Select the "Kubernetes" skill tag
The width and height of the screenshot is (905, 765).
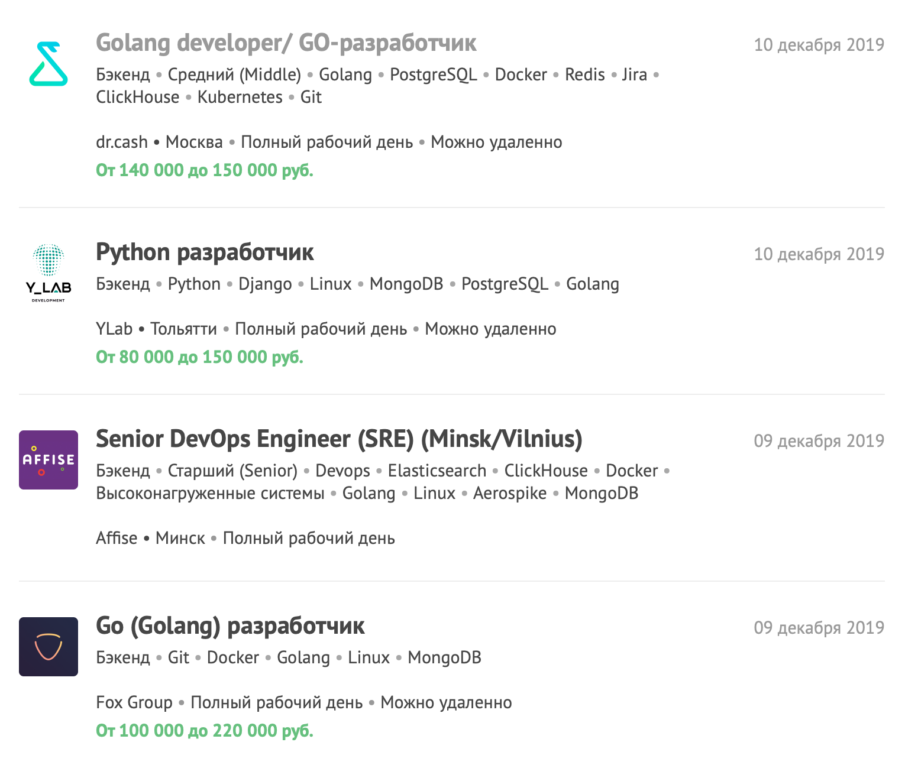(240, 96)
